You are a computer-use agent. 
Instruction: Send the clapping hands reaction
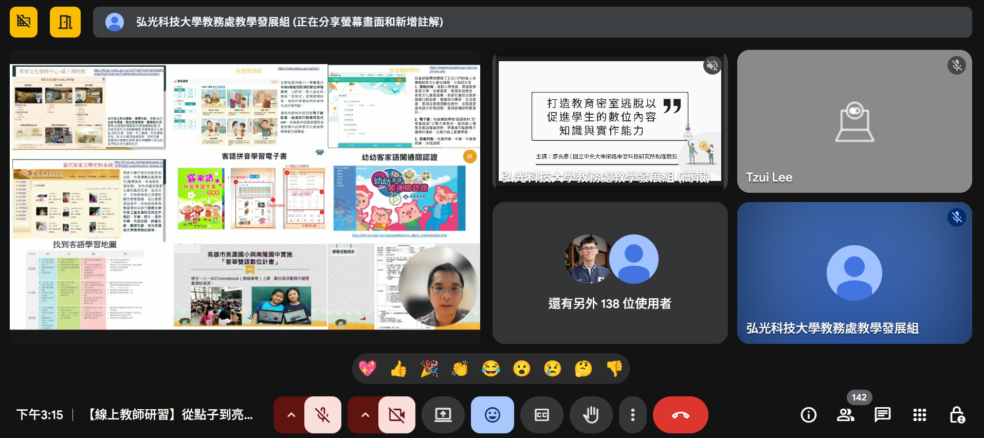click(460, 369)
